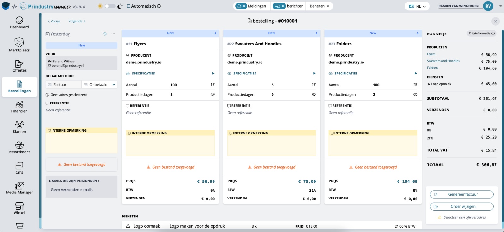
Task: Click the arrow icon on Folders status bar
Action: (x=417, y=33)
